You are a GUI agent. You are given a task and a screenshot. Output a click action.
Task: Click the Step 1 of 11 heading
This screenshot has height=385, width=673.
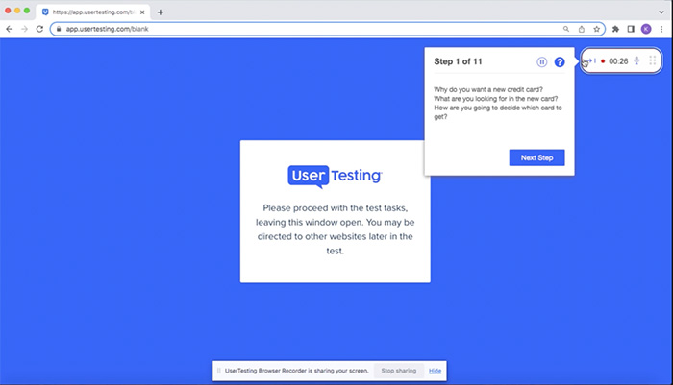tap(458, 61)
